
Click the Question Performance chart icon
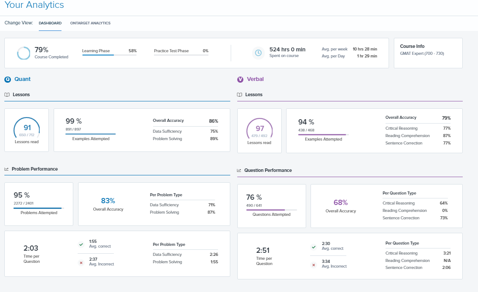click(239, 170)
